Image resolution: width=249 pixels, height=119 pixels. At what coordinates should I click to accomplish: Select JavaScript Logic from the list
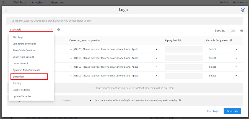coord(21,90)
